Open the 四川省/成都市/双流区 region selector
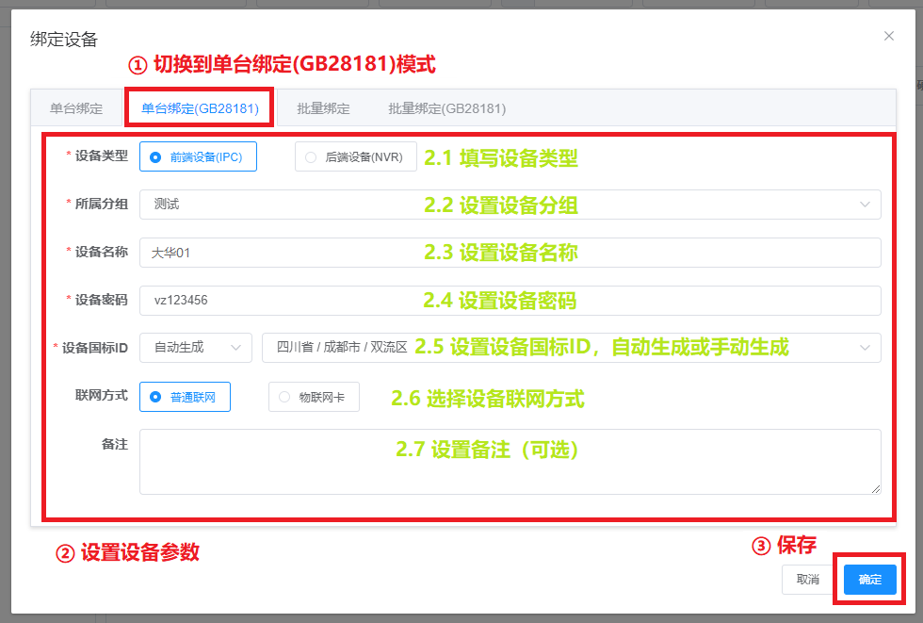Image resolution: width=923 pixels, height=623 pixels. (571, 348)
